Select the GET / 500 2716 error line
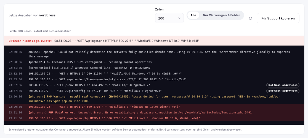Viewport: 308px width, 138px height. click(154, 107)
